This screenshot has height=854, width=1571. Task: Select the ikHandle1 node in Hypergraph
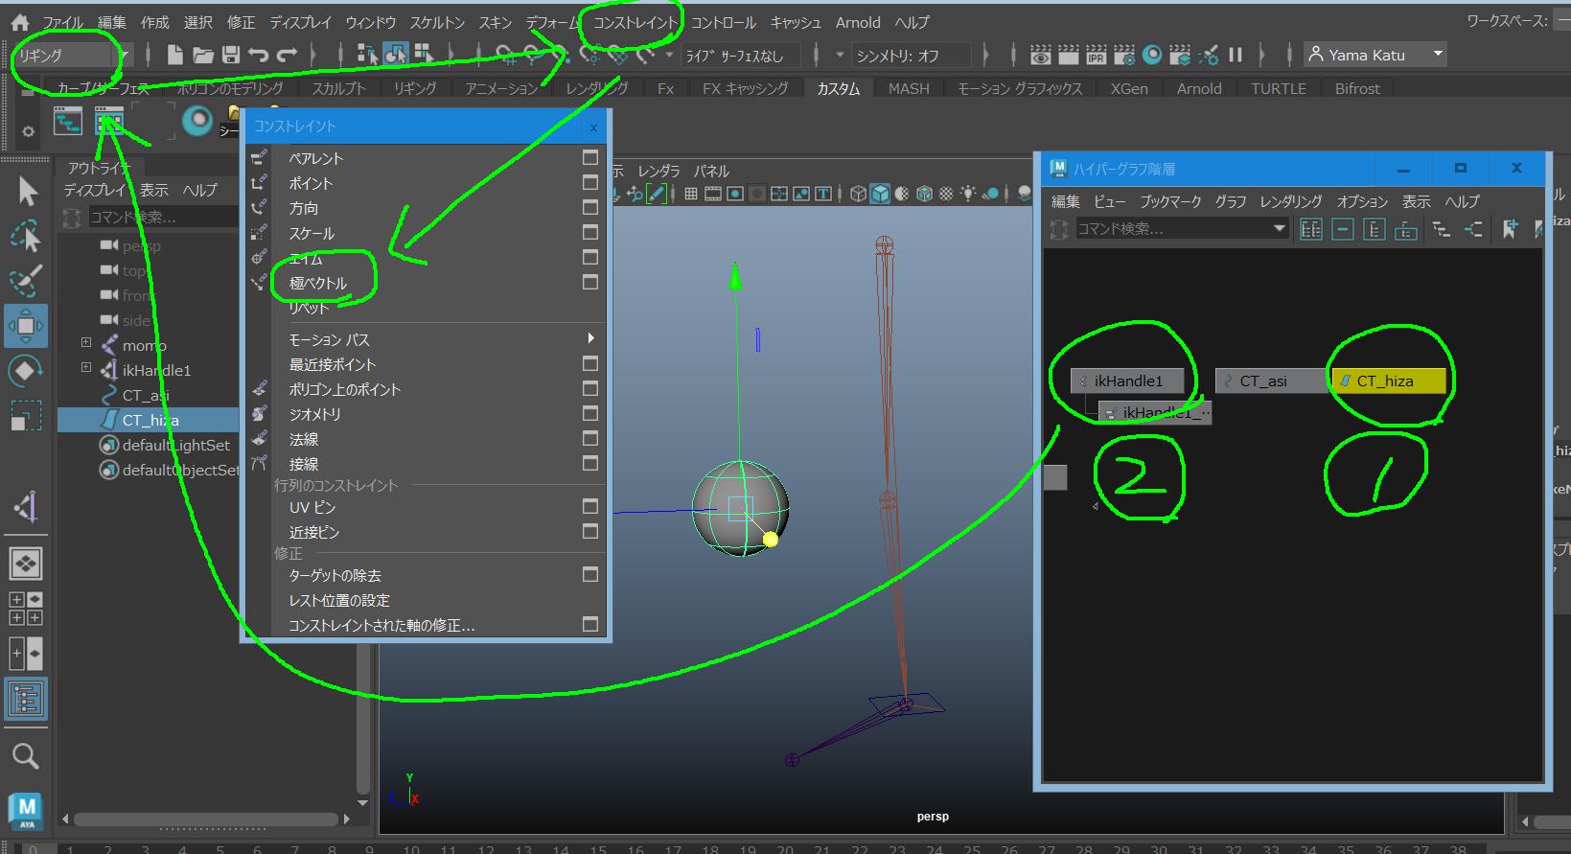(1127, 381)
